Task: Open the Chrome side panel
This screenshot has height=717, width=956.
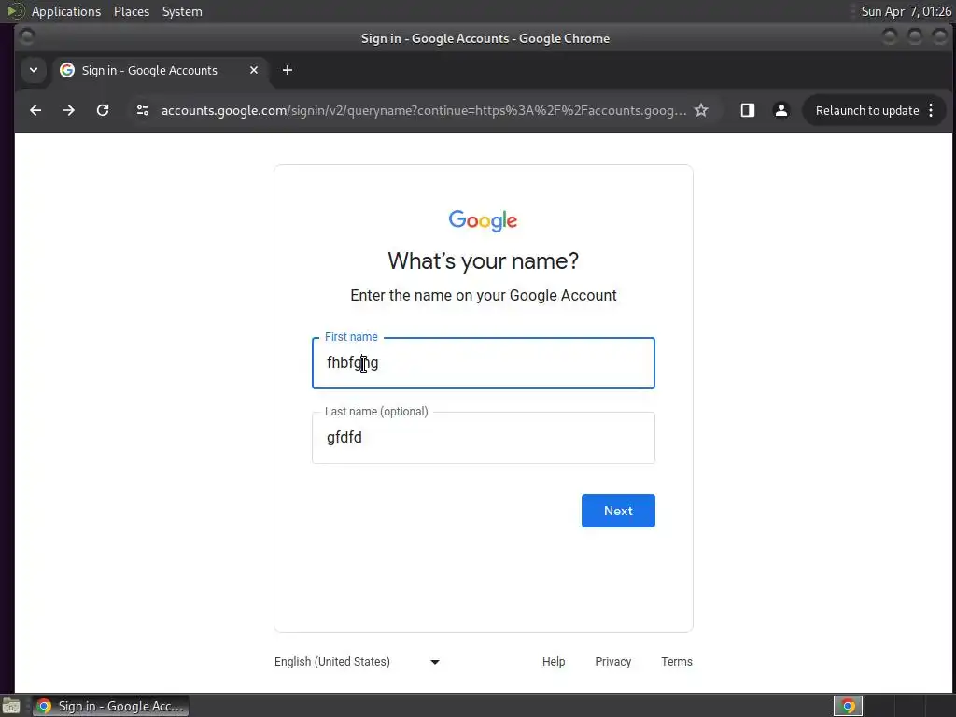Action: (748, 110)
